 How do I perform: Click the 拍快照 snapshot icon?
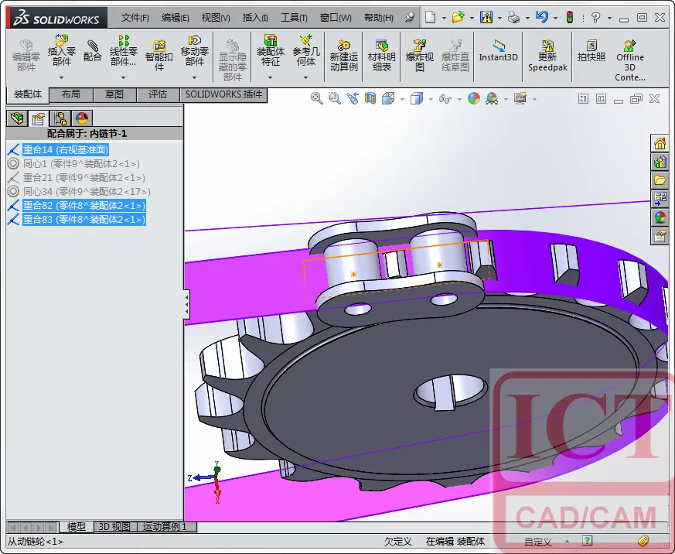point(591,51)
